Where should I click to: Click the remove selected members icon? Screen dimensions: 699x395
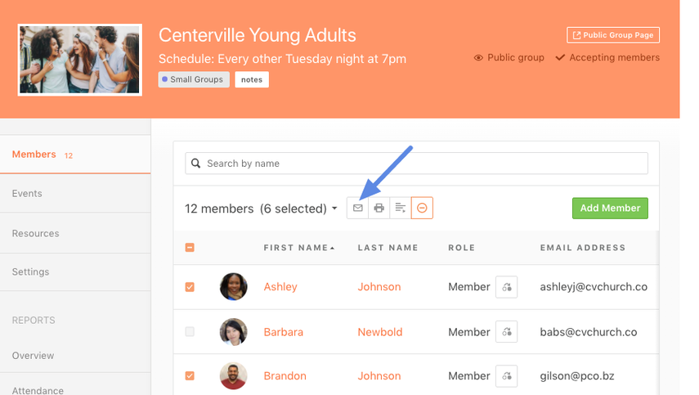click(x=422, y=209)
